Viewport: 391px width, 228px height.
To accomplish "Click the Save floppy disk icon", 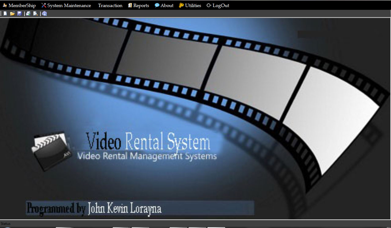I will click(20, 13).
